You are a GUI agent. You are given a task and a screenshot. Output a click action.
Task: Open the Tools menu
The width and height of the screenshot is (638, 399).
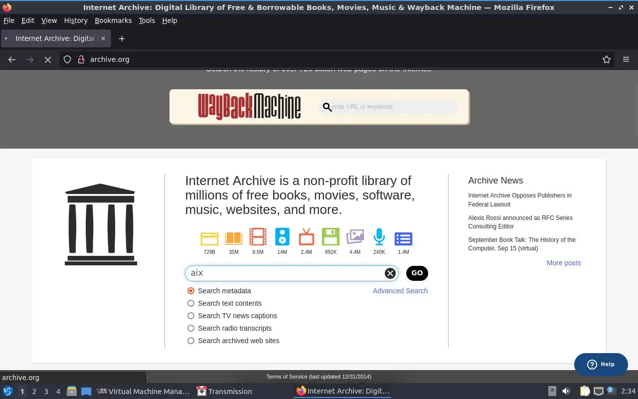[x=147, y=20]
